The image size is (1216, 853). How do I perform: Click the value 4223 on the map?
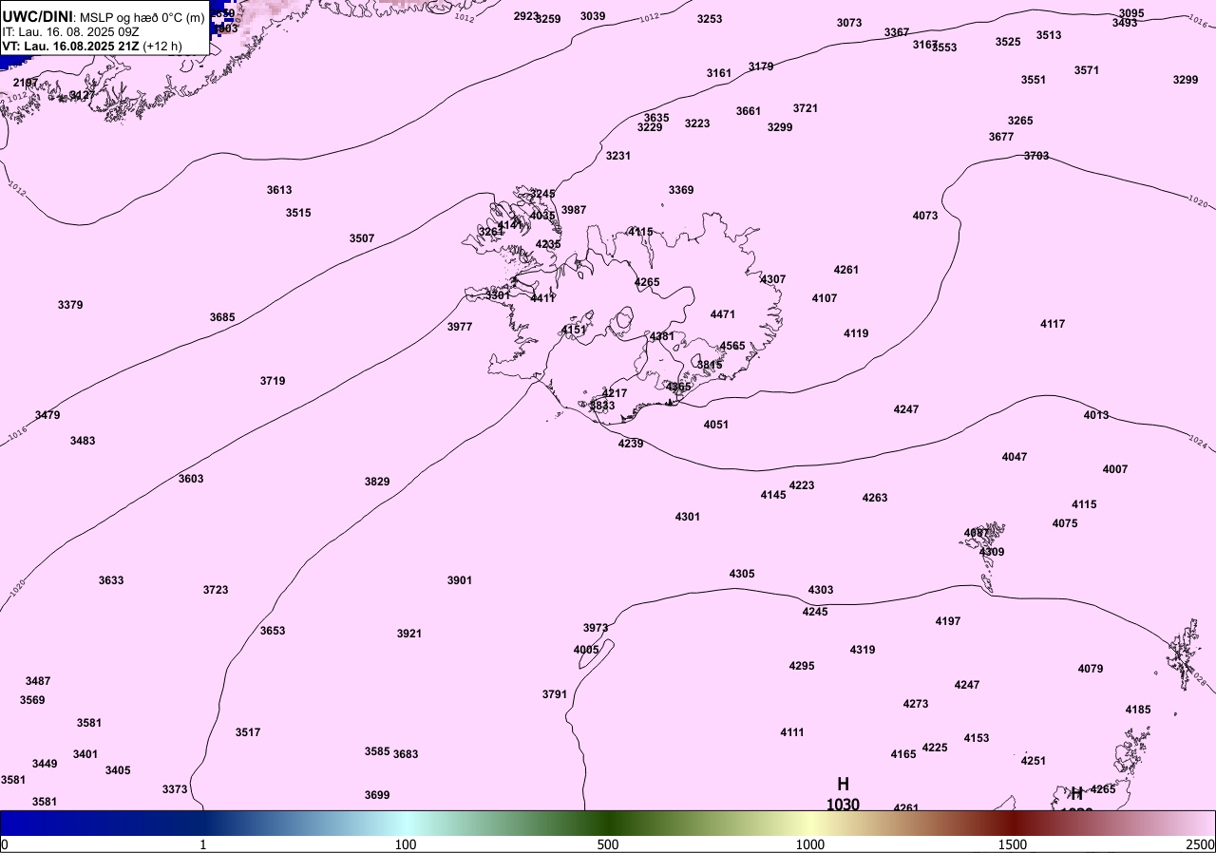tap(802, 485)
